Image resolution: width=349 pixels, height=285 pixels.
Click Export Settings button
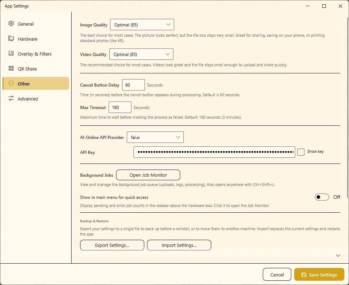pyautogui.click(x=112, y=245)
